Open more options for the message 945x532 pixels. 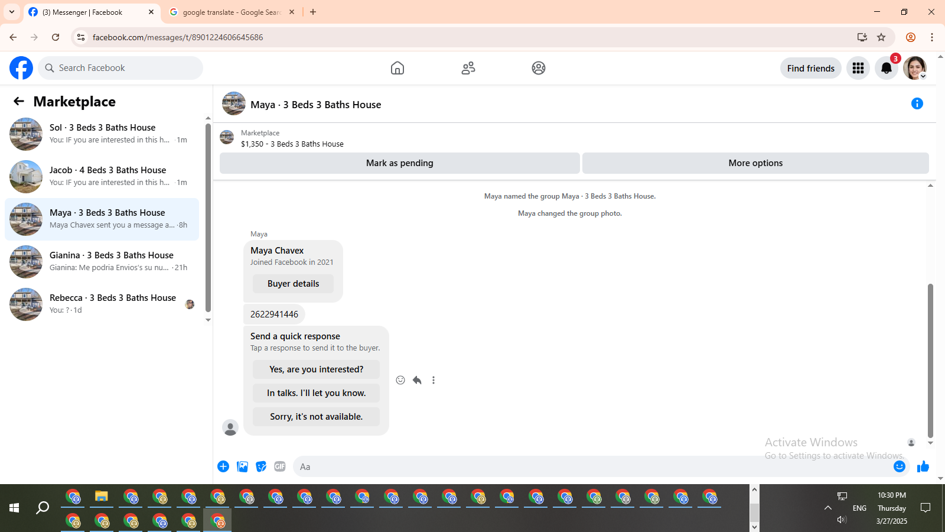coord(434,380)
